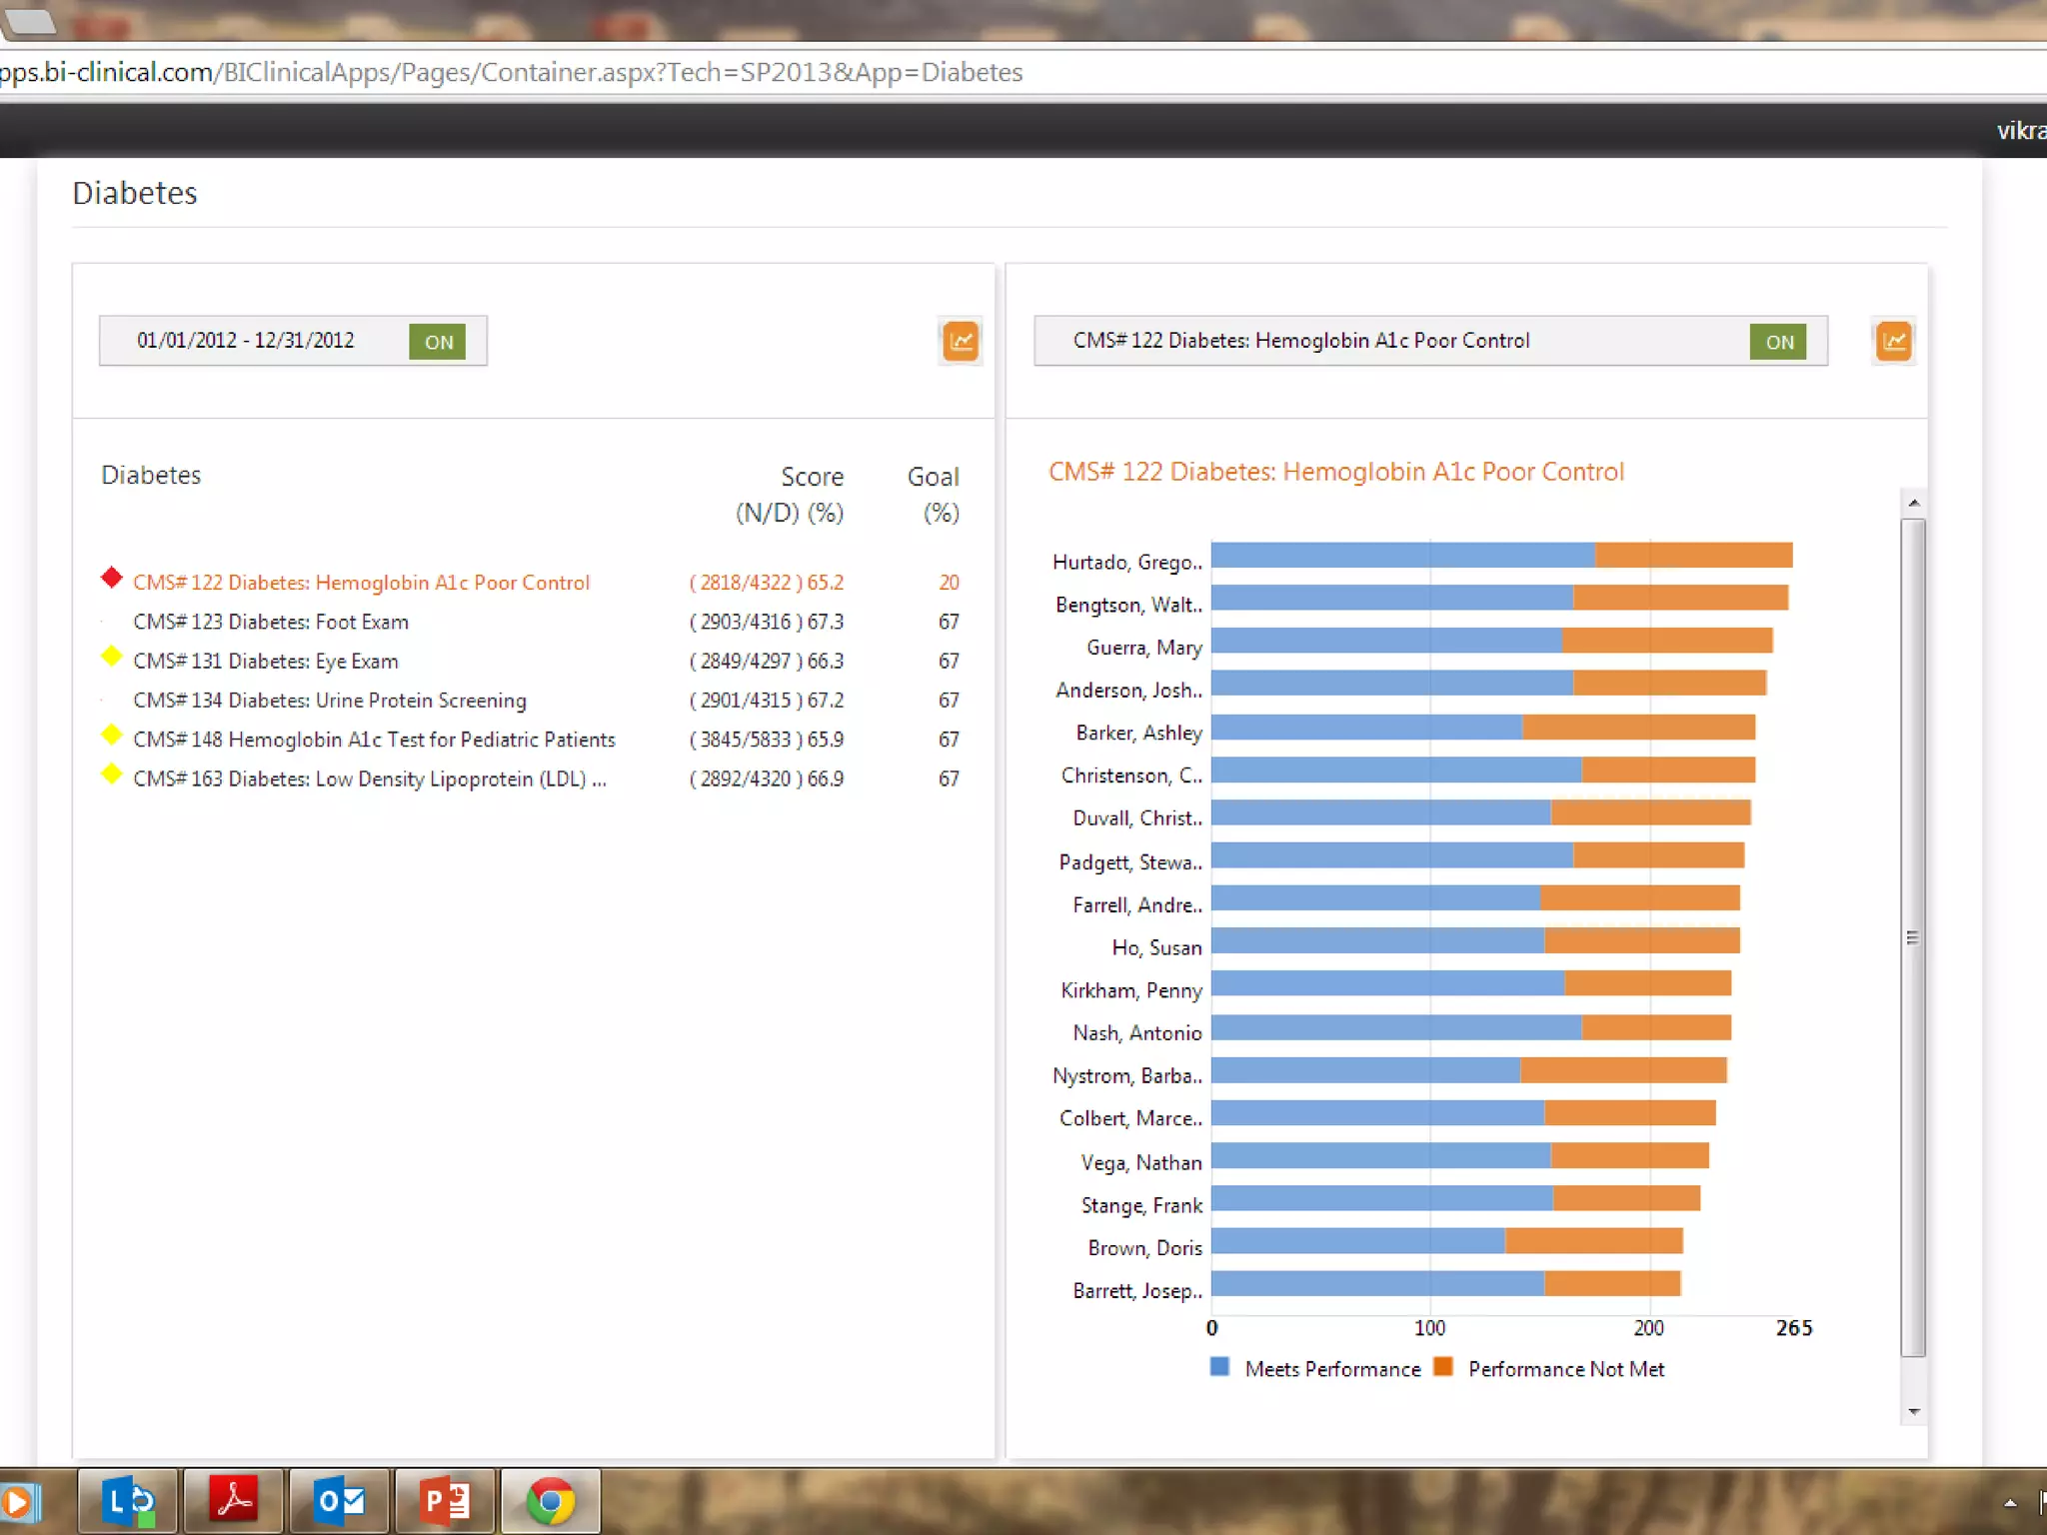Toggle Meets Performance legend series

point(1331,1369)
